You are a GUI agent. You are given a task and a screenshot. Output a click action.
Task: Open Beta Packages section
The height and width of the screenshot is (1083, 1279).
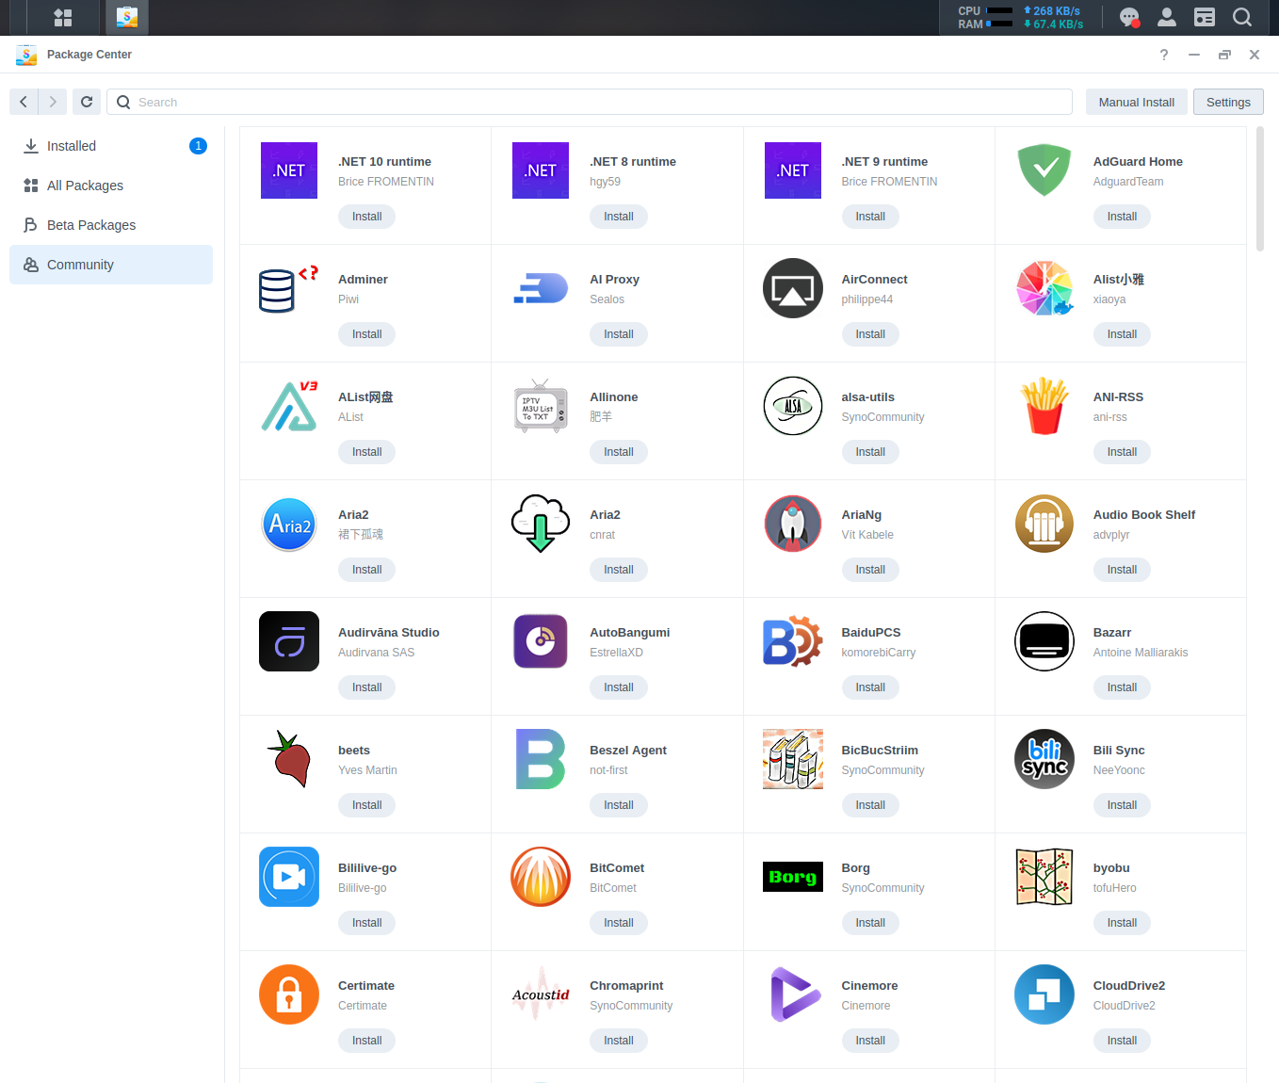[x=111, y=225]
